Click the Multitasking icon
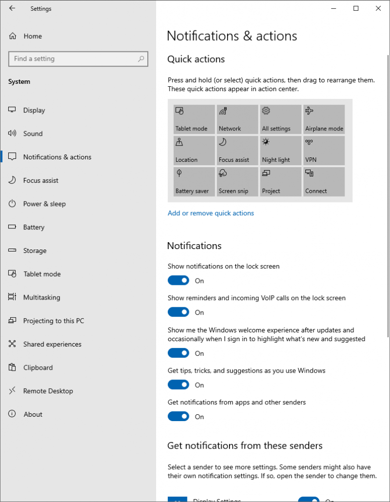 [x=12, y=297]
